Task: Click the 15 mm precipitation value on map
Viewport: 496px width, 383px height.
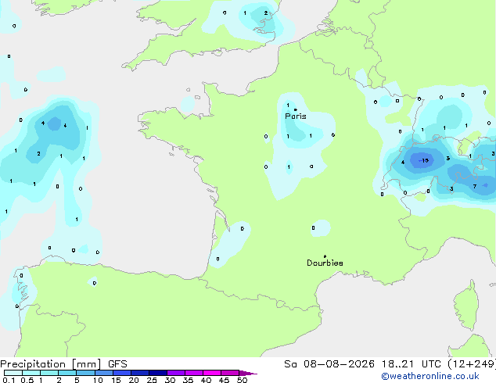Action: [424, 160]
